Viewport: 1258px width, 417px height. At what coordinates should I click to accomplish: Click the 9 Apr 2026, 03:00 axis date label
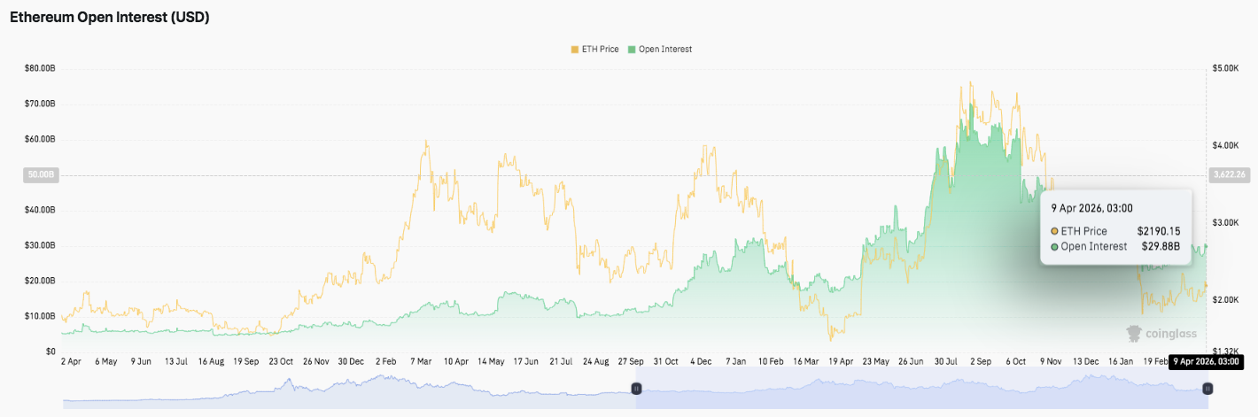(x=1206, y=361)
